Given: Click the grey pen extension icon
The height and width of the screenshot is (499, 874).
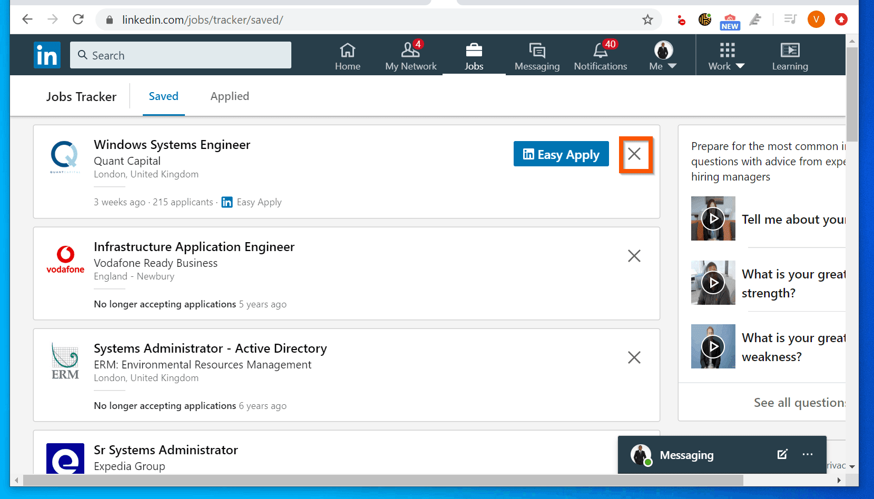Looking at the screenshot, I should [755, 20].
